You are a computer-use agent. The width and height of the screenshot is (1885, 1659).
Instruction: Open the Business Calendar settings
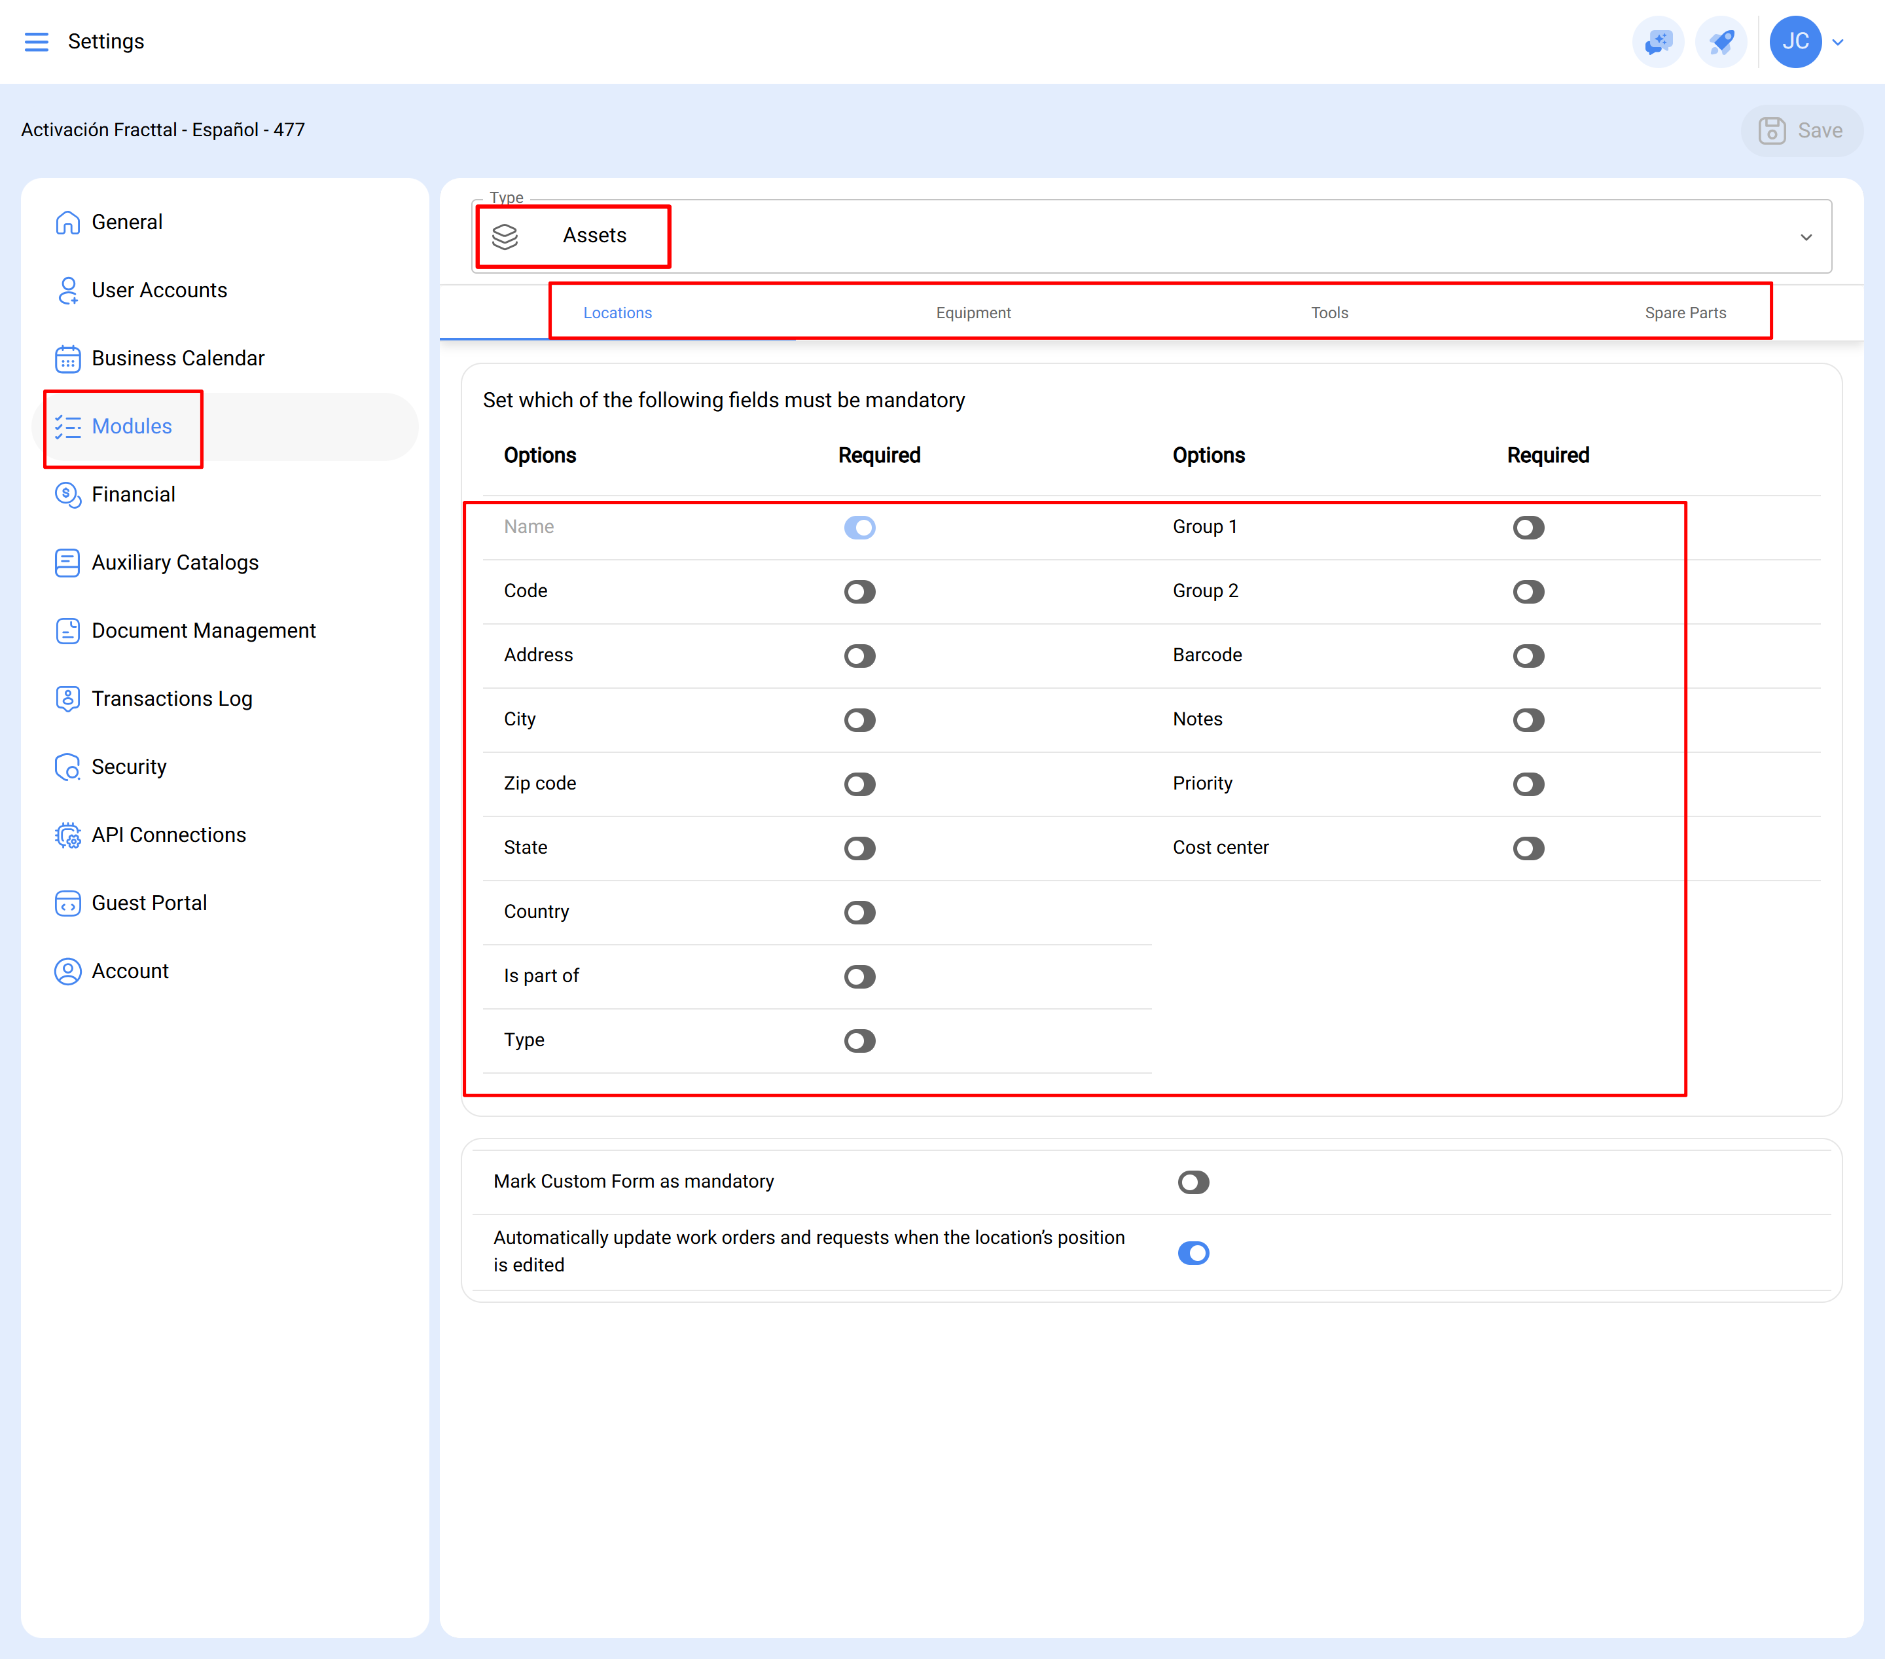click(x=177, y=358)
